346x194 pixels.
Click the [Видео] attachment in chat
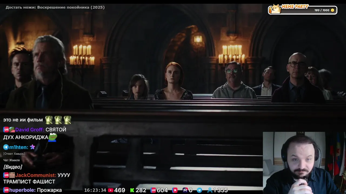tap(13, 167)
